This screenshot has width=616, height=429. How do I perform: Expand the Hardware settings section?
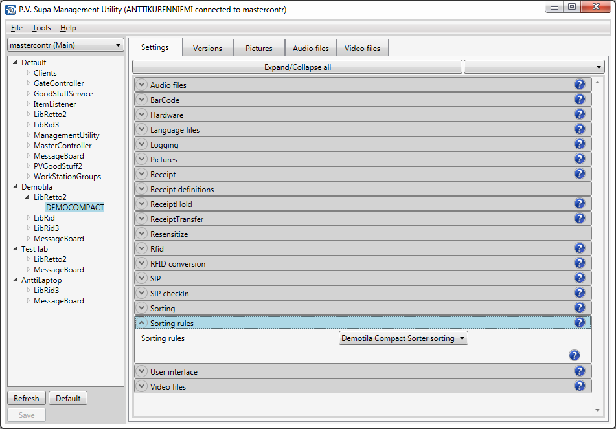point(141,115)
